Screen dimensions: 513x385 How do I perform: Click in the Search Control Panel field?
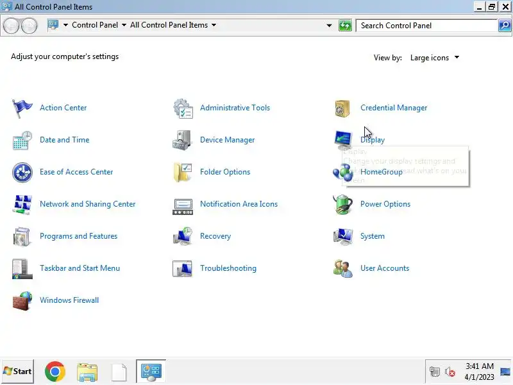click(x=426, y=25)
